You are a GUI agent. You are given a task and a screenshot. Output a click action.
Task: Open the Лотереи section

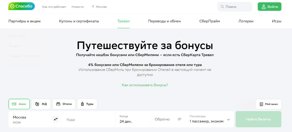point(246,21)
